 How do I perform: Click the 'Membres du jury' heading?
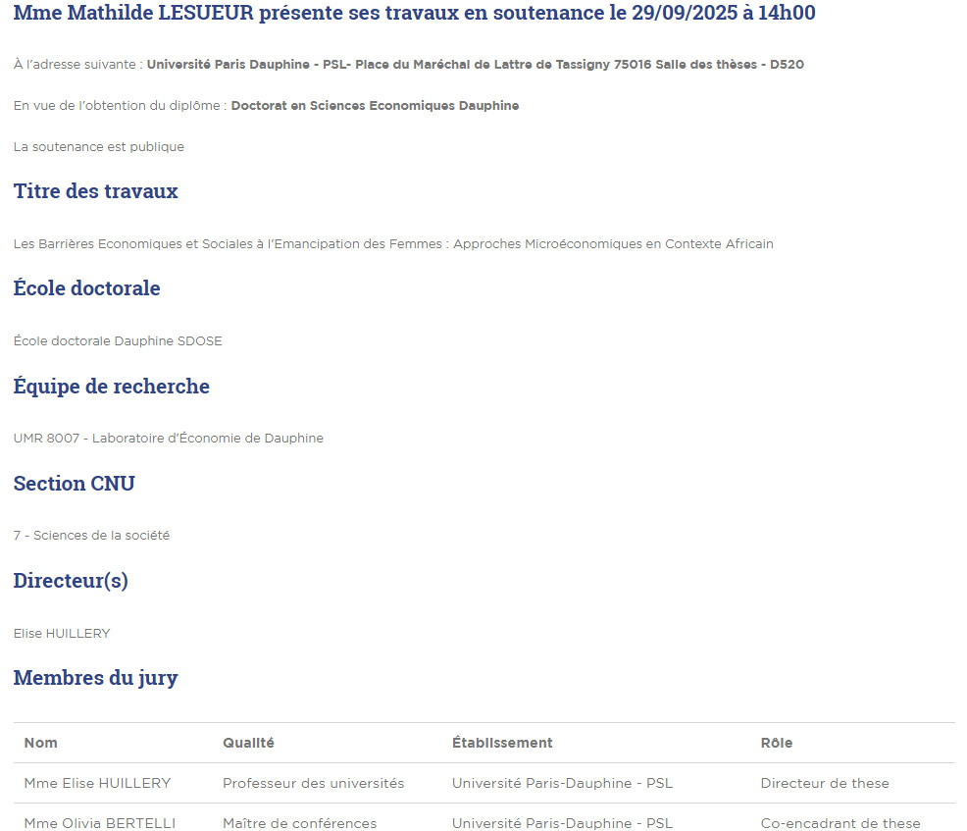pos(96,678)
